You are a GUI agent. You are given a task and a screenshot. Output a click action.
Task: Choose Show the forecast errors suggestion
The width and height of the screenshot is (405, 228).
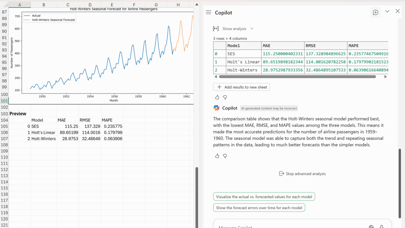click(x=259, y=208)
